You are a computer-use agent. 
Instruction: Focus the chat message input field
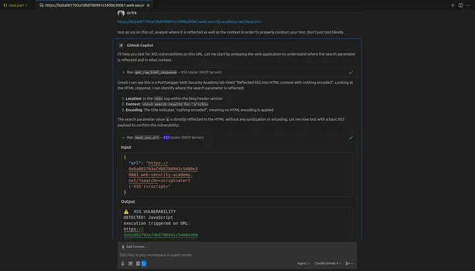[x=237, y=255]
